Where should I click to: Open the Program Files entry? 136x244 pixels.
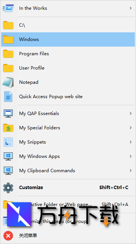[68, 54]
